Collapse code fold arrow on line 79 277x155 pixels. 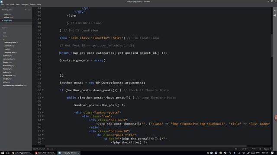pyautogui.click(x=43, y=139)
